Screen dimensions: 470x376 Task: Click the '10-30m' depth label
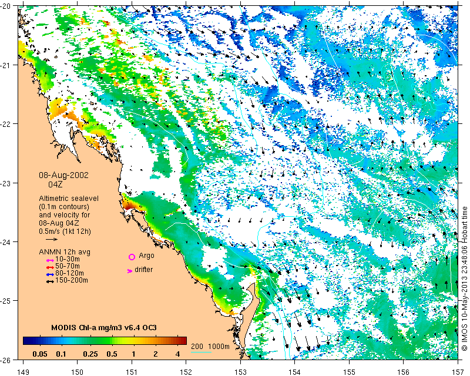[x=68, y=259]
